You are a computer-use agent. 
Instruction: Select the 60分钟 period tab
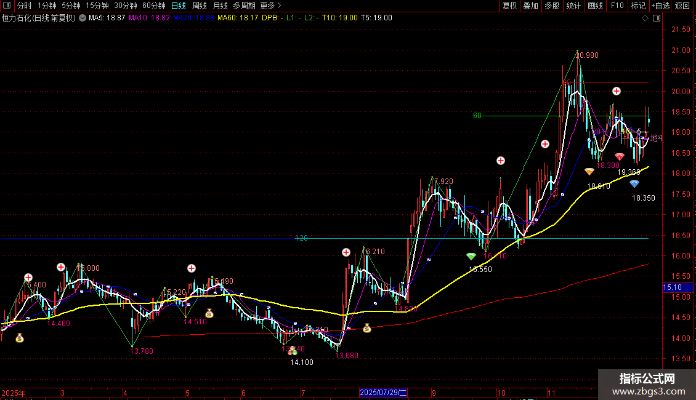tap(154, 6)
